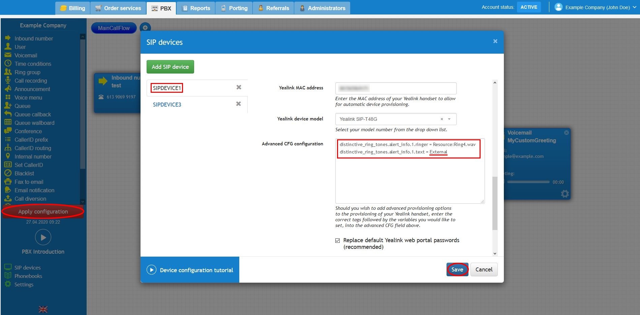
Task: Select the Ring group icon
Action: [x=8, y=72]
